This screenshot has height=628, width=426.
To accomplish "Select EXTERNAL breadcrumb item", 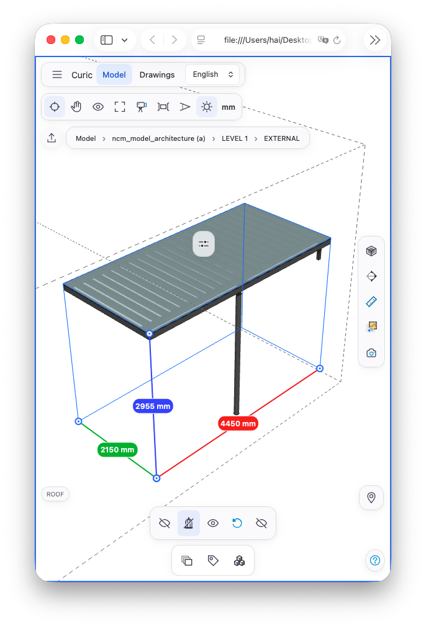I will (x=282, y=138).
